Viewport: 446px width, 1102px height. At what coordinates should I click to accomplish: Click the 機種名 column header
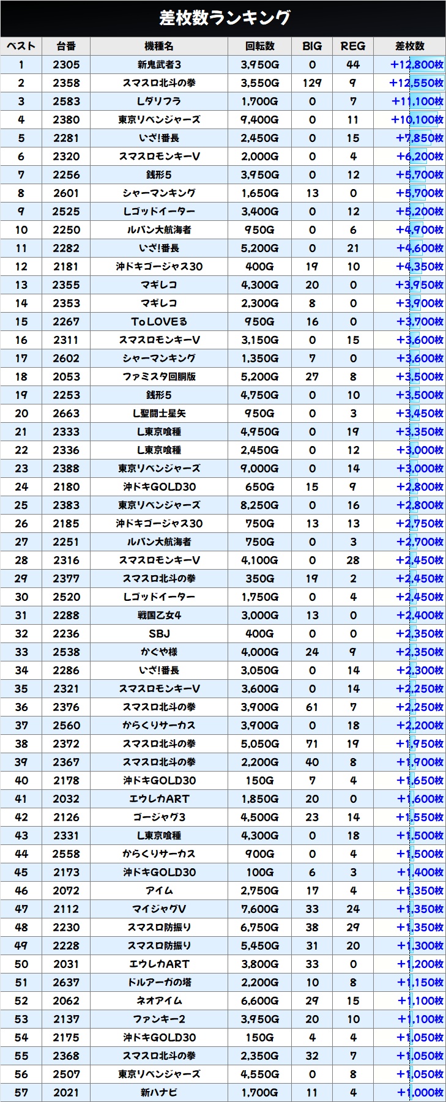[159, 47]
